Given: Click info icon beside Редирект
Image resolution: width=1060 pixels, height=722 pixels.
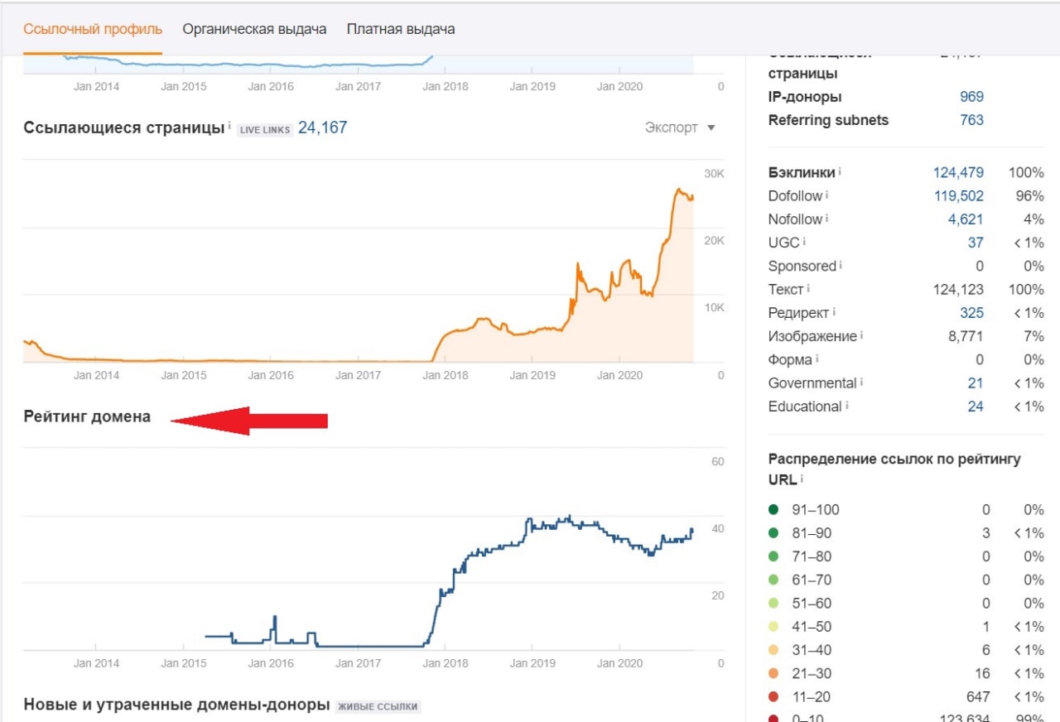Looking at the screenshot, I should coord(835,312).
